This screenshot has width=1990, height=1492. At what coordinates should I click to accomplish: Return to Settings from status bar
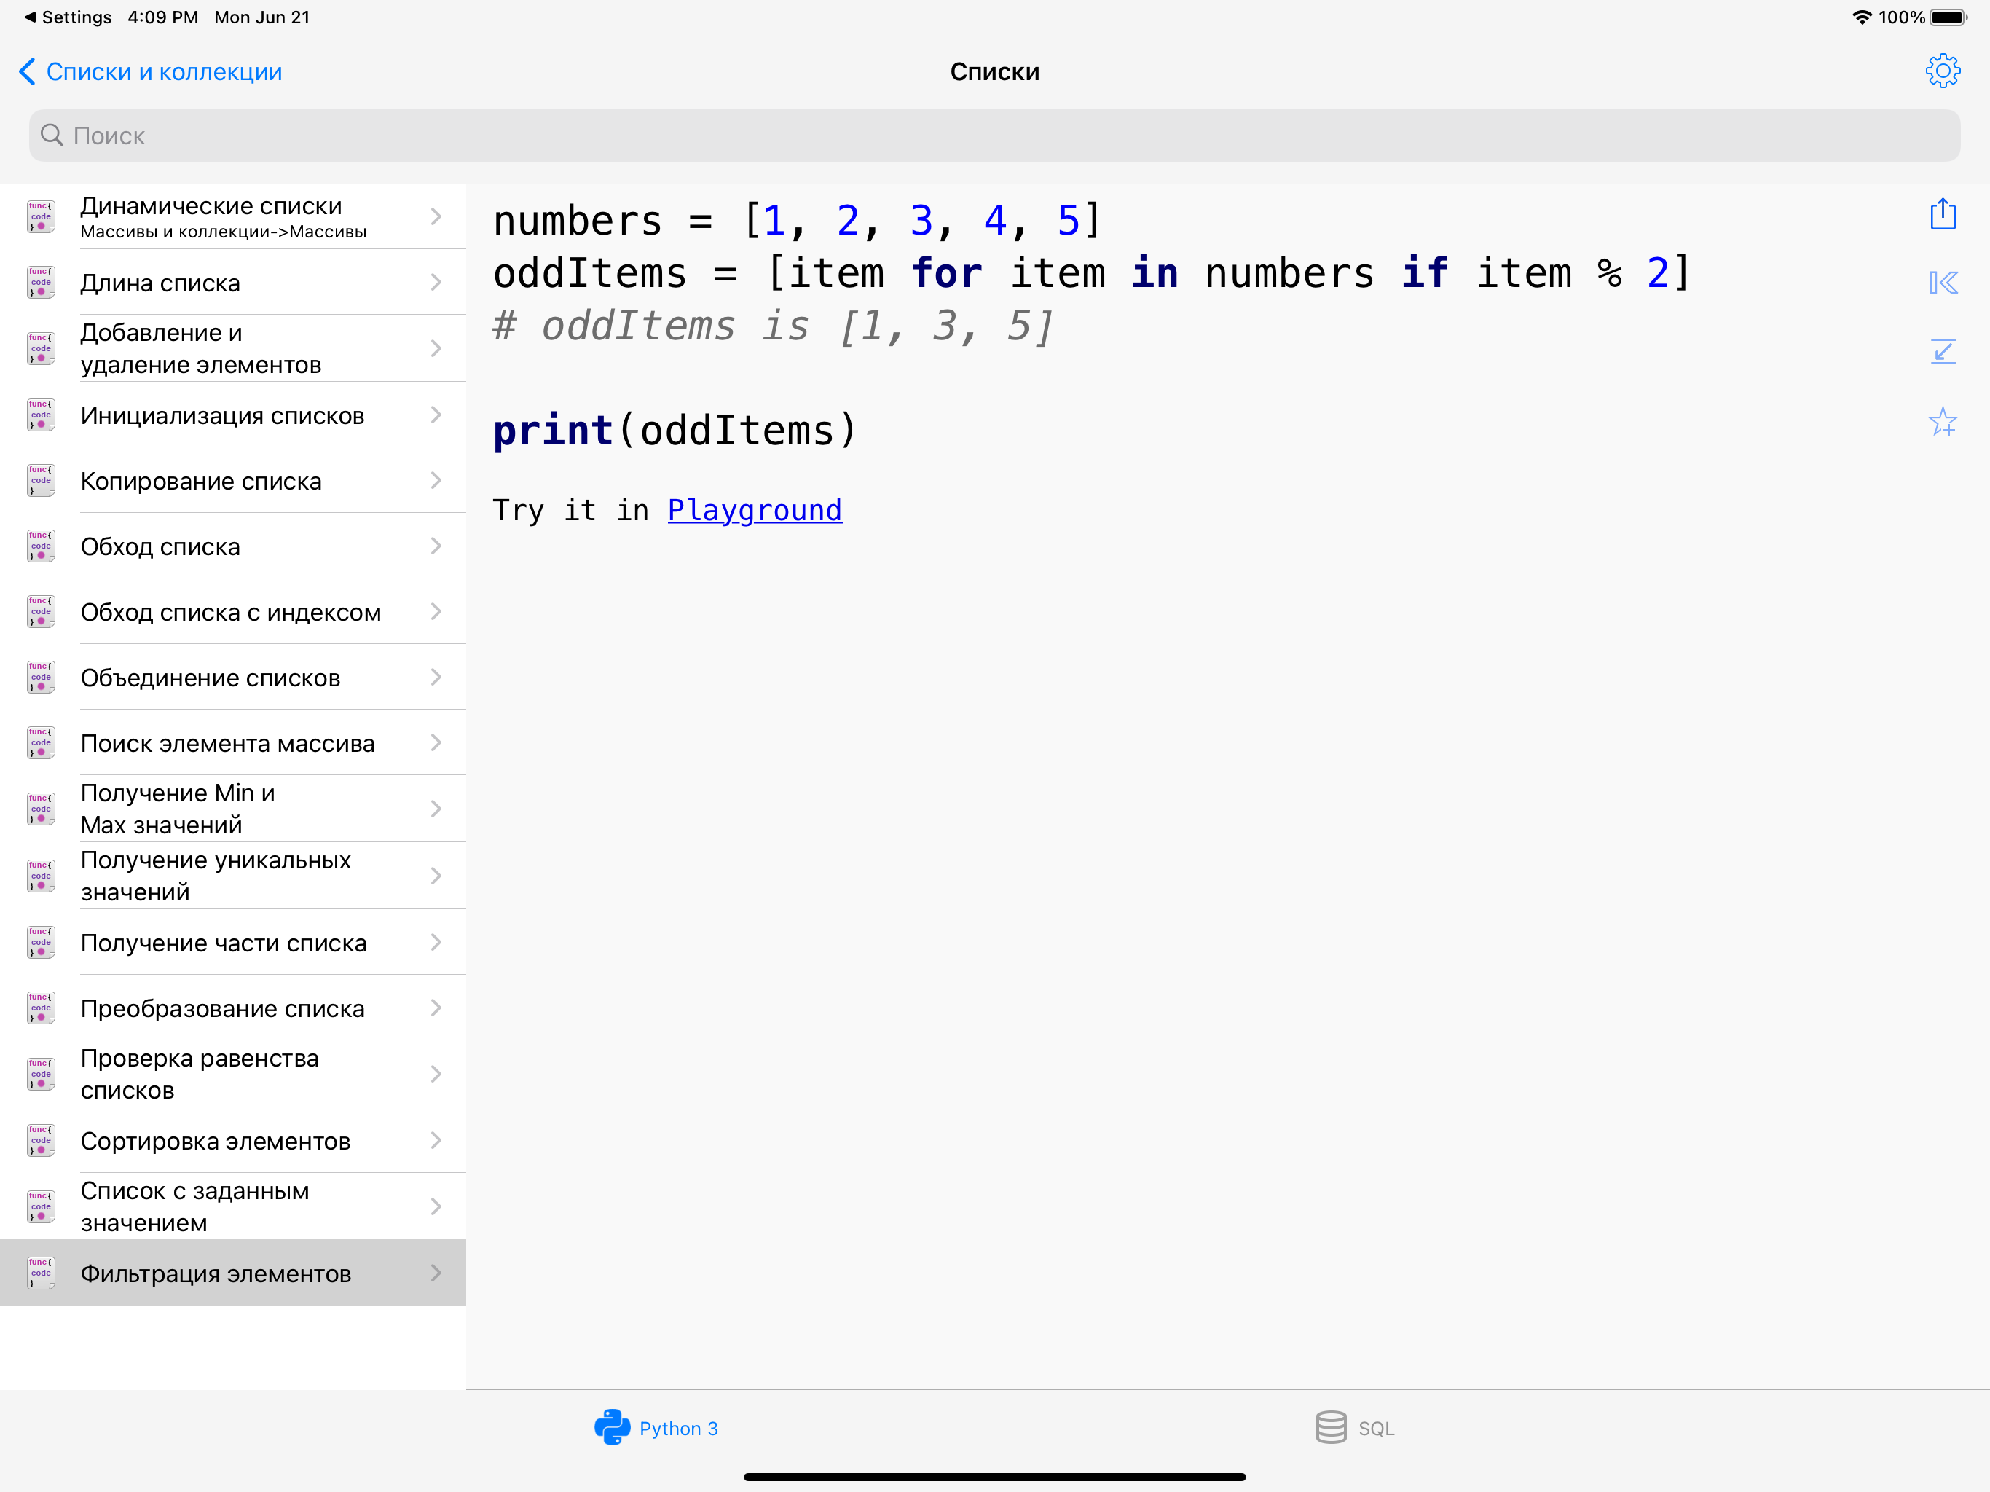tap(68, 17)
